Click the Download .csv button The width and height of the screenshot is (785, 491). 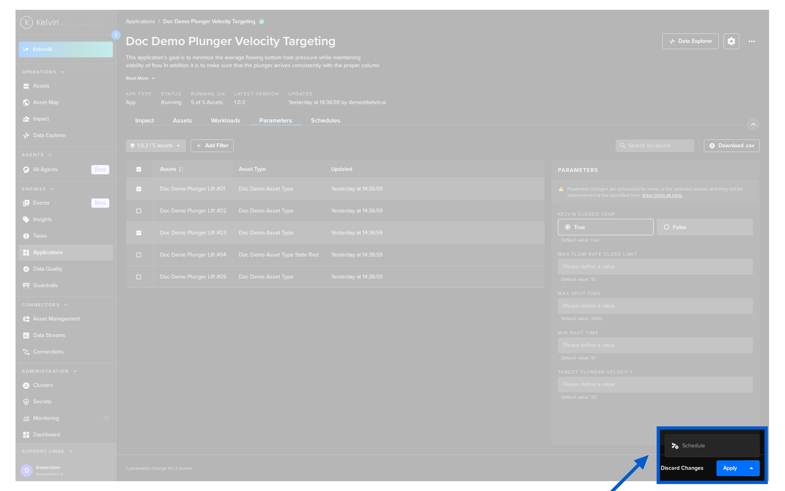click(x=731, y=146)
